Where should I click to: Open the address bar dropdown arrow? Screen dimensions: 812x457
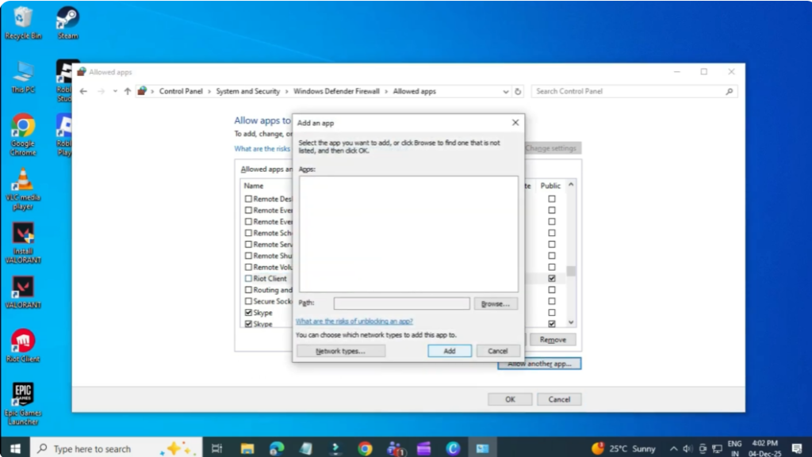coord(507,91)
